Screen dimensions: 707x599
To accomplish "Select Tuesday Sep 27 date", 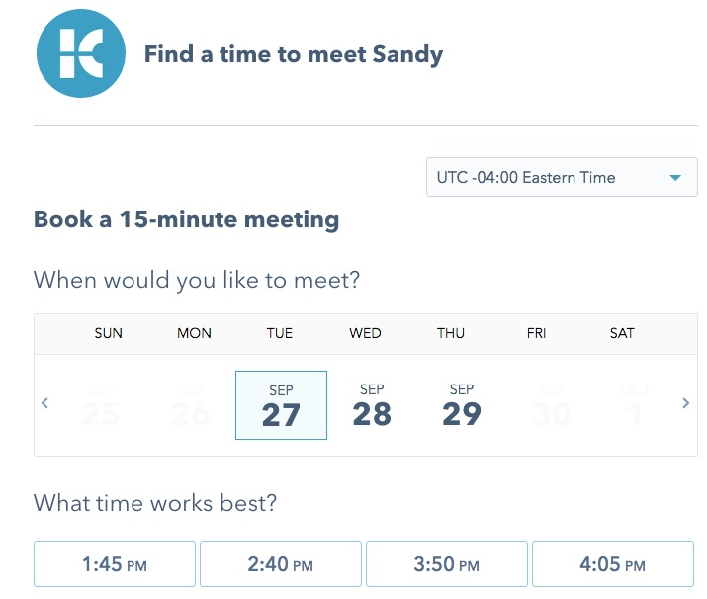I will click(281, 405).
